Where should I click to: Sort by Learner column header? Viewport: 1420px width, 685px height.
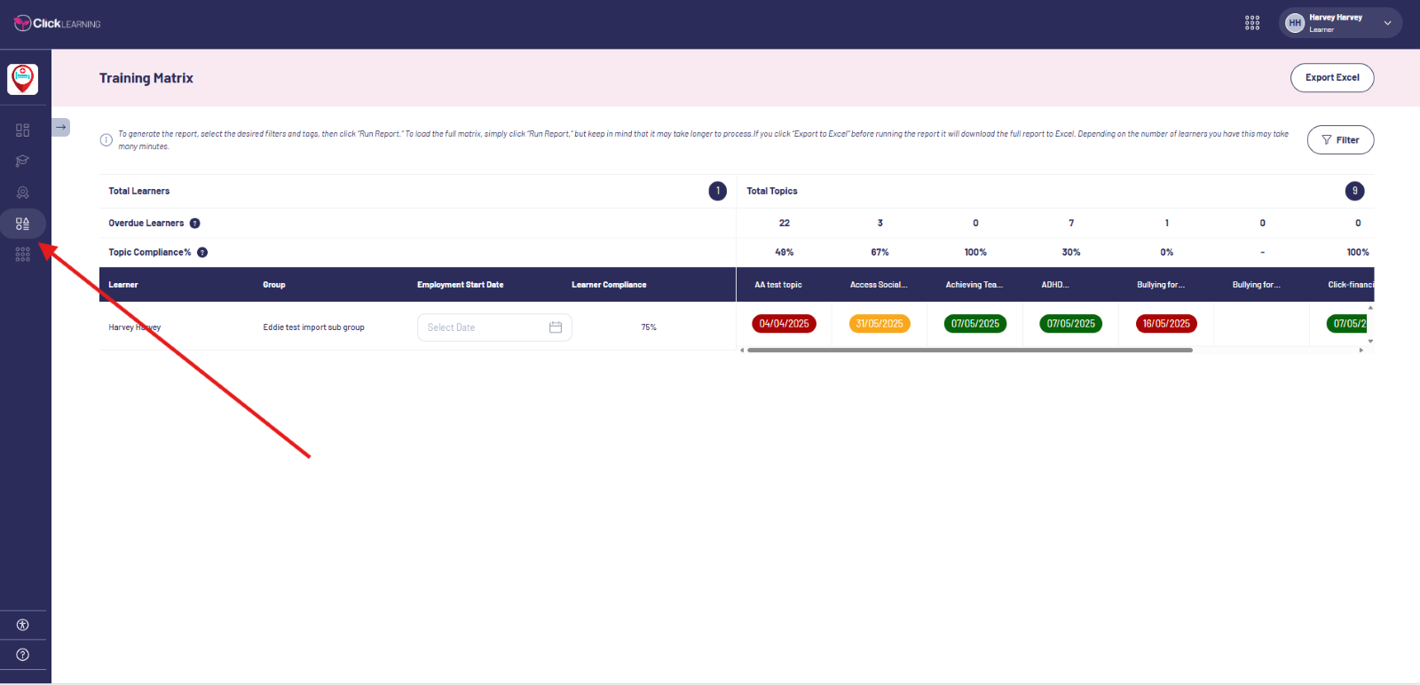[x=123, y=285]
